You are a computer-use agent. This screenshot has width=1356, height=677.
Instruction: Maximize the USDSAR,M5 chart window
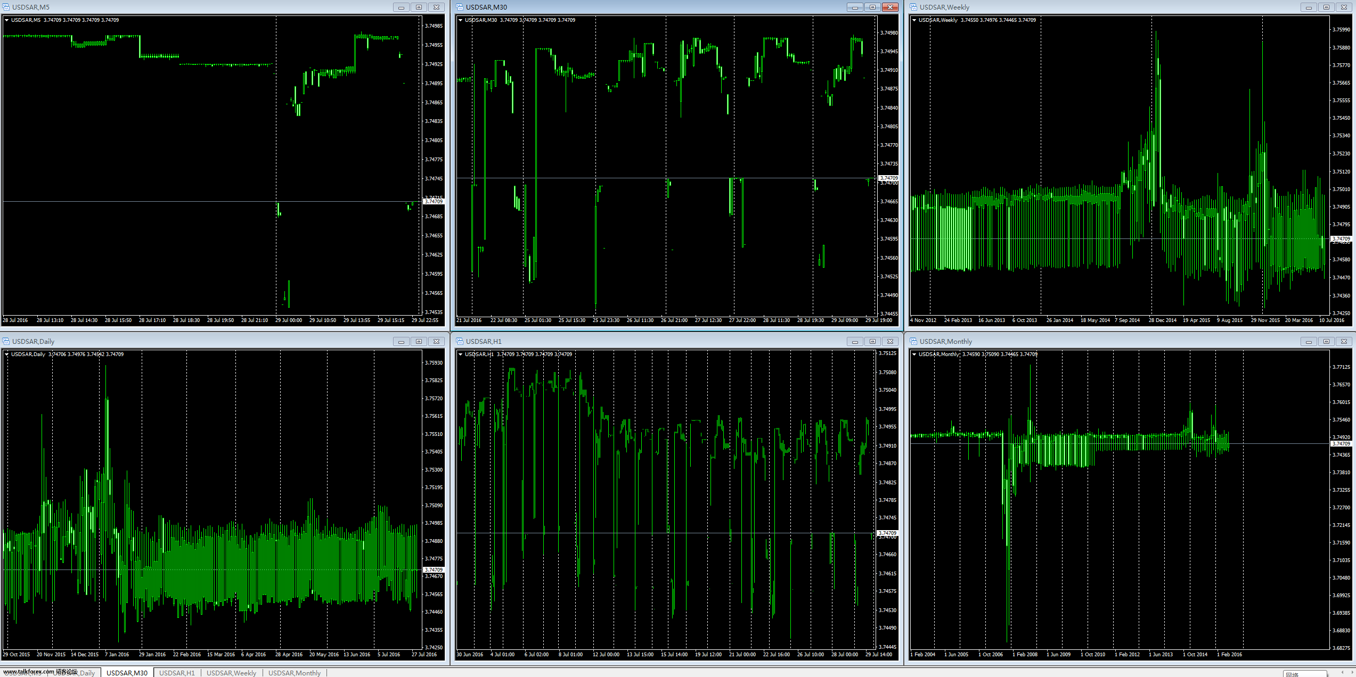(419, 7)
